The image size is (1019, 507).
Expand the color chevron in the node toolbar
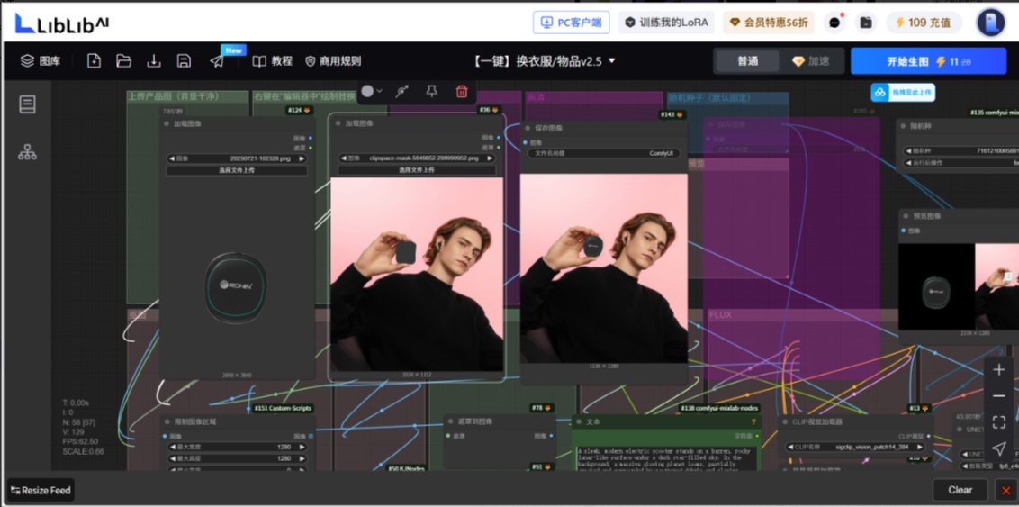(x=380, y=92)
